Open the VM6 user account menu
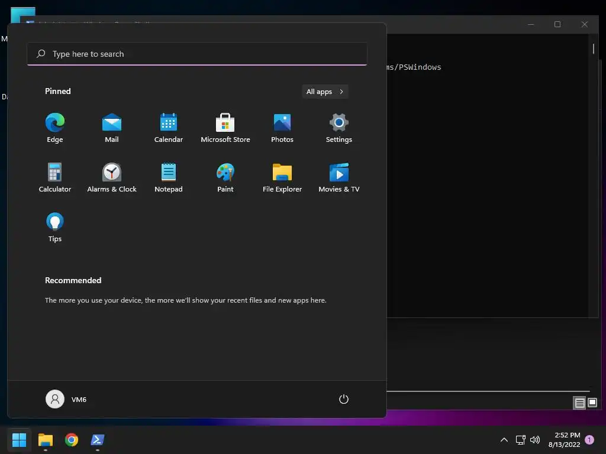The height and width of the screenshot is (454, 606). click(x=66, y=399)
